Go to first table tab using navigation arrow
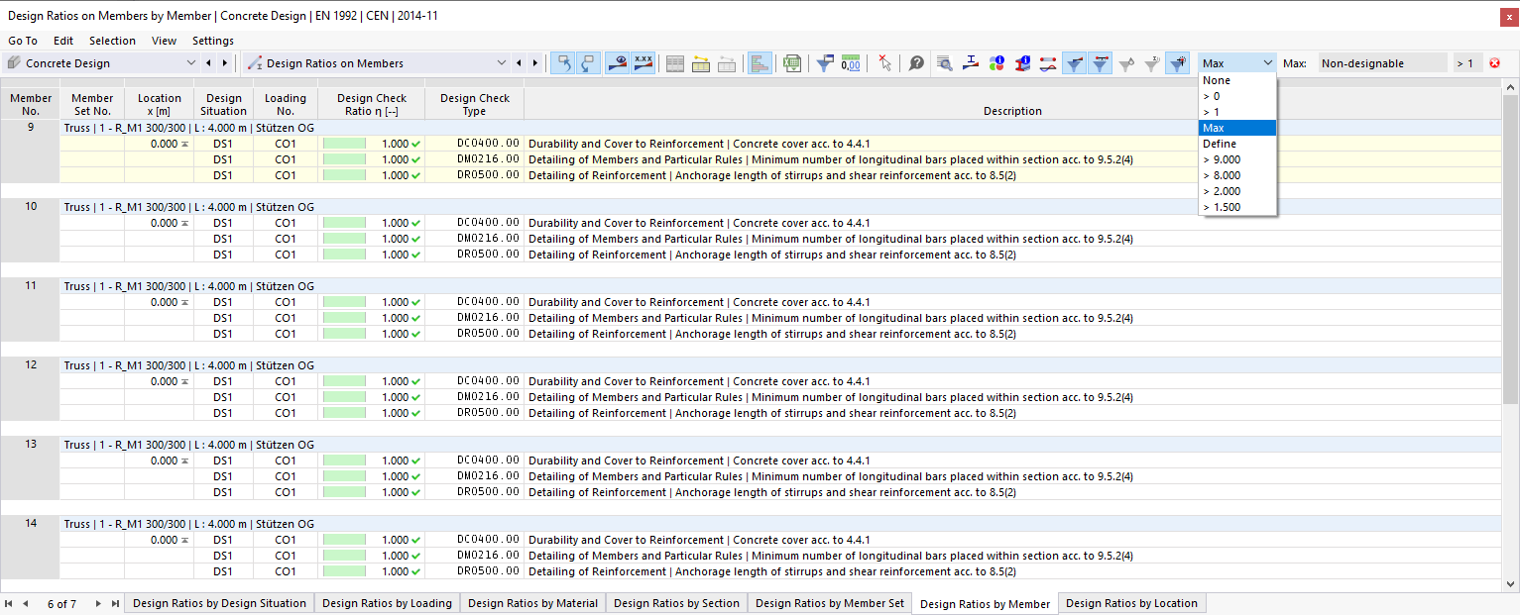The height and width of the screenshot is (615, 1520). tap(9, 603)
